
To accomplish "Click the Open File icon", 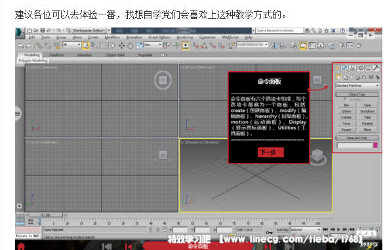I will pyautogui.click(x=36, y=31).
